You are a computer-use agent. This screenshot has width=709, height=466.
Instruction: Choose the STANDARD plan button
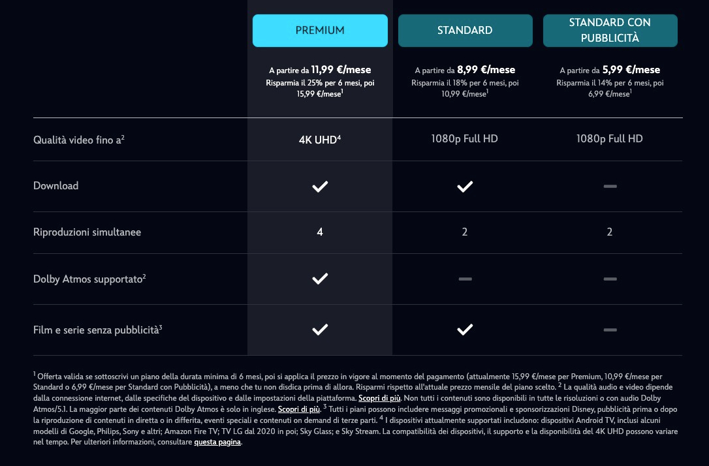pos(465,30)
